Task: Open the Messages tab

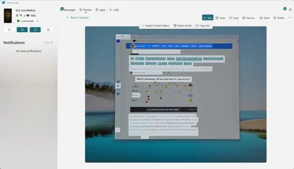Action: 68,10
